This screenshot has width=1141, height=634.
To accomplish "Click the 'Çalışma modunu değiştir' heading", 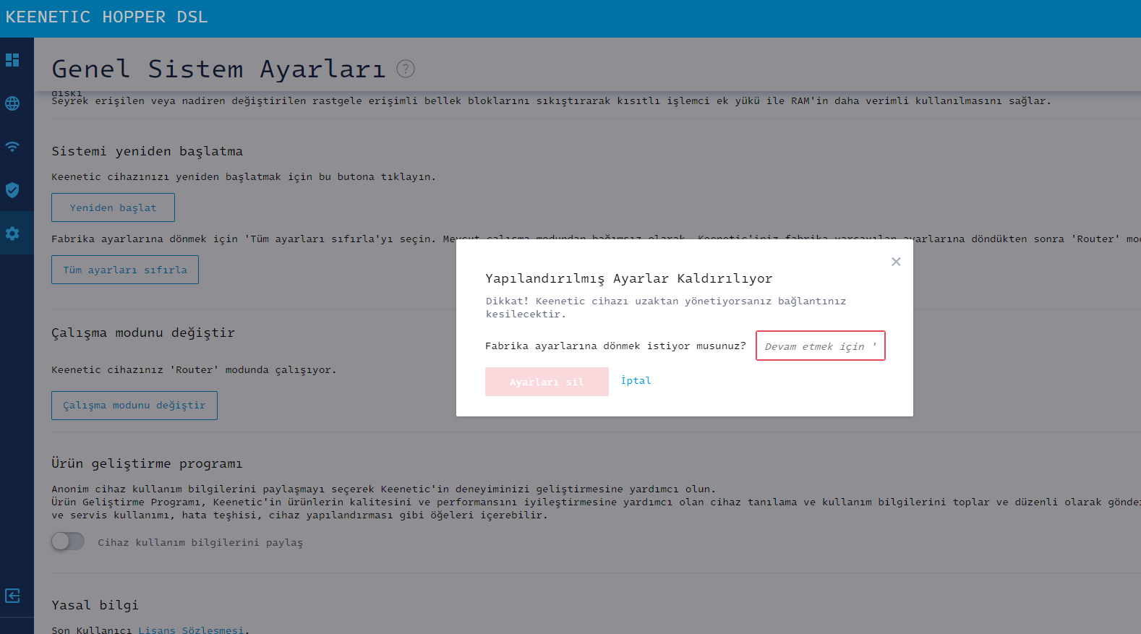I will click(143, 333).
